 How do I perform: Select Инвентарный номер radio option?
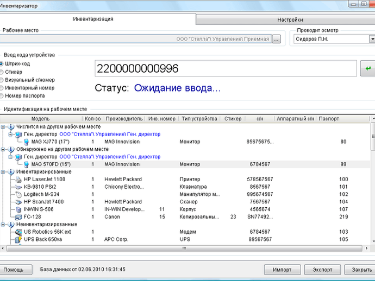1,88
